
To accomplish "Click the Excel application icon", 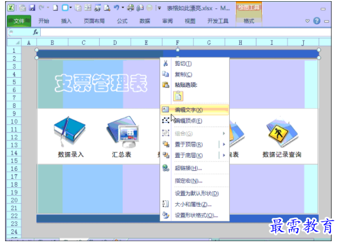I will [x=11, y=8].
